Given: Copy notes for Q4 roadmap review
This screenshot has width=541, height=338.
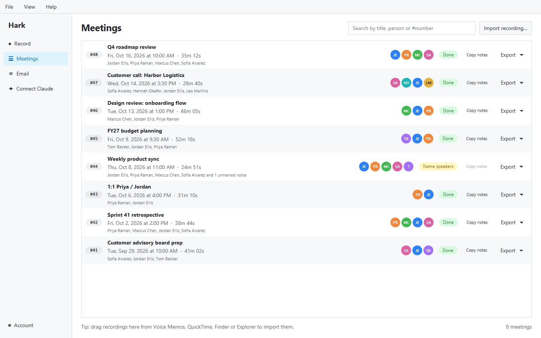Looking at the screenshot, I should point(477,55).
